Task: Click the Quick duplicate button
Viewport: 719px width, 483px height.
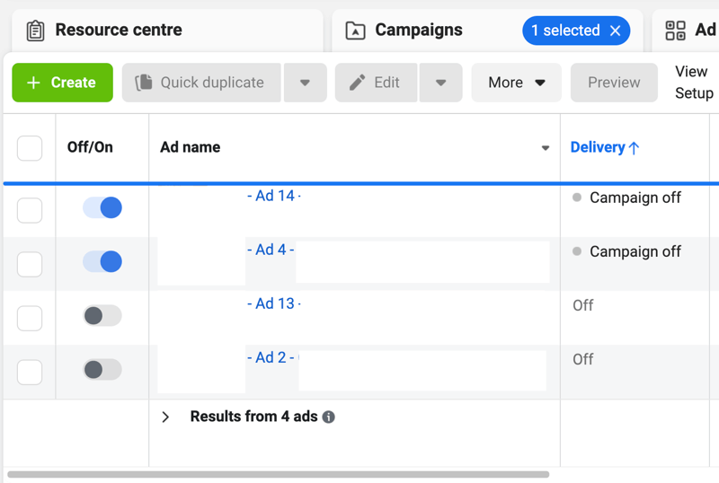Action: click(x=201, y=83)
